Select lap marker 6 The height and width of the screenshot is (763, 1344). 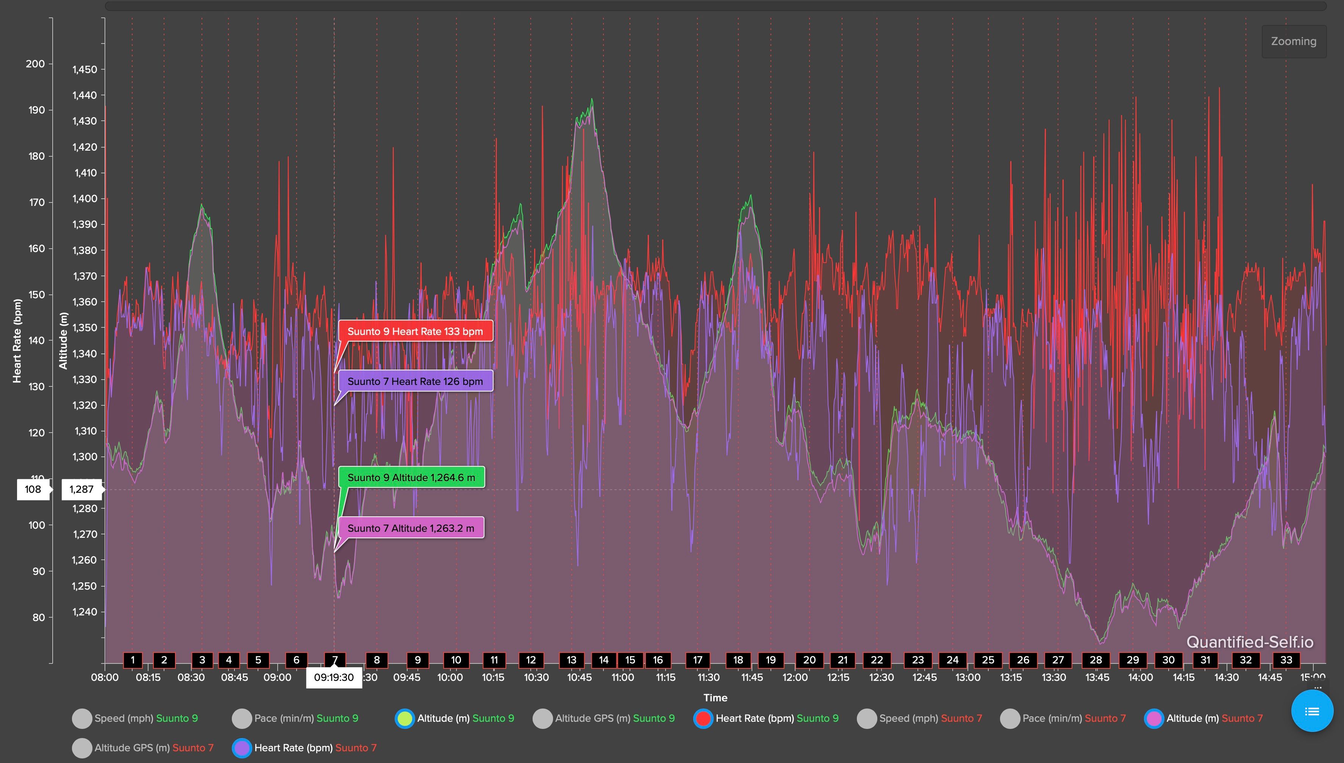pyautogui.click(x=296, y=660)
